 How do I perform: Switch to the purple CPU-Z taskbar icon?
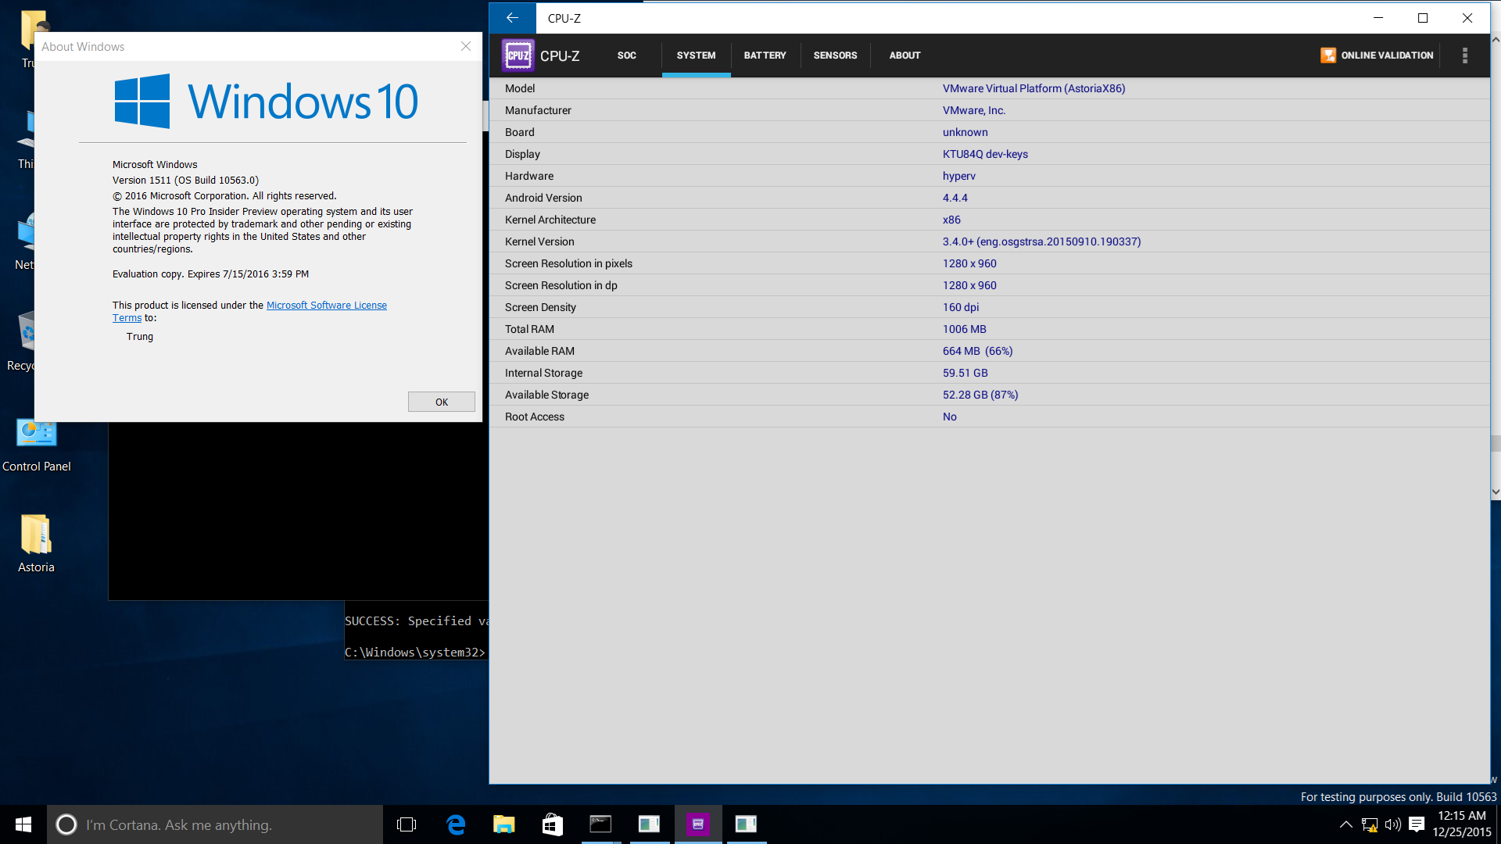697,824
